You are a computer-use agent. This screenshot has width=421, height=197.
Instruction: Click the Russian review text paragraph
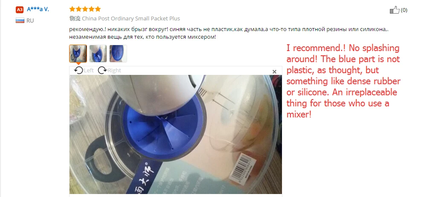coord(229,33)
